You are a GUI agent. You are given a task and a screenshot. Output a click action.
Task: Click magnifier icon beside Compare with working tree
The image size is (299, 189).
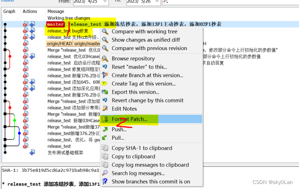(x=105, y=31)
